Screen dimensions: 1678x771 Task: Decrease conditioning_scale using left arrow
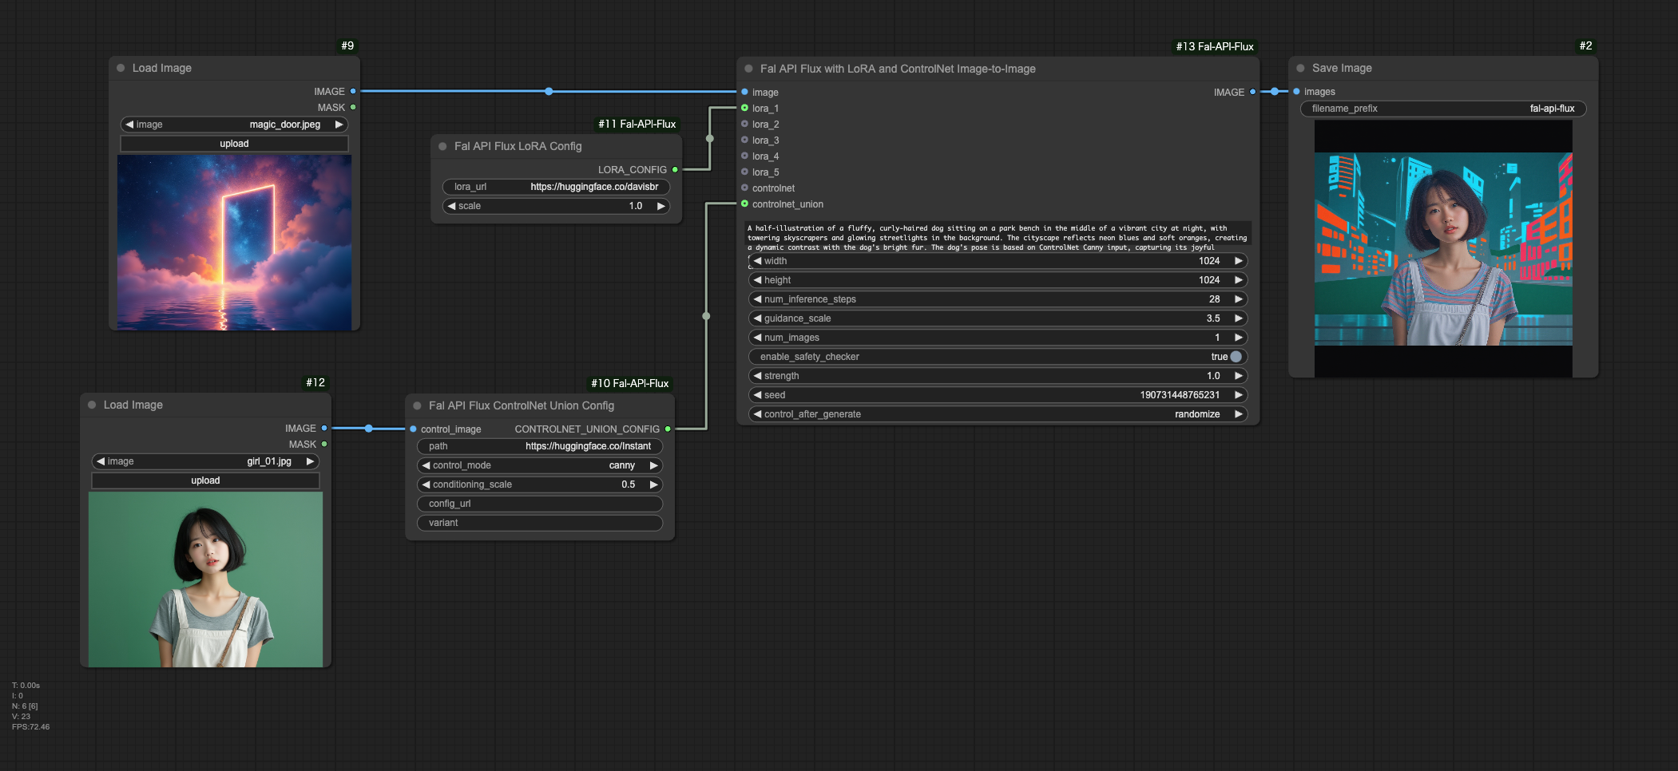tap(427, 484)
